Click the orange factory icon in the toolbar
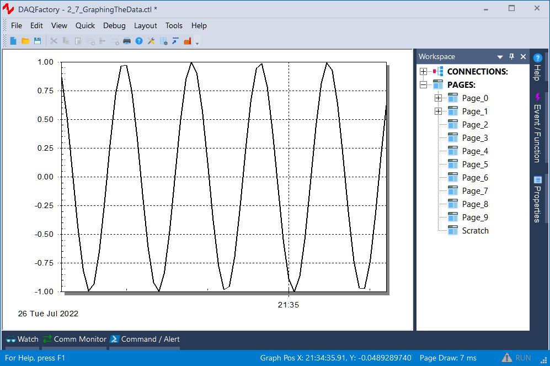The height and width of the screenshot is (366, 550). 188,41
